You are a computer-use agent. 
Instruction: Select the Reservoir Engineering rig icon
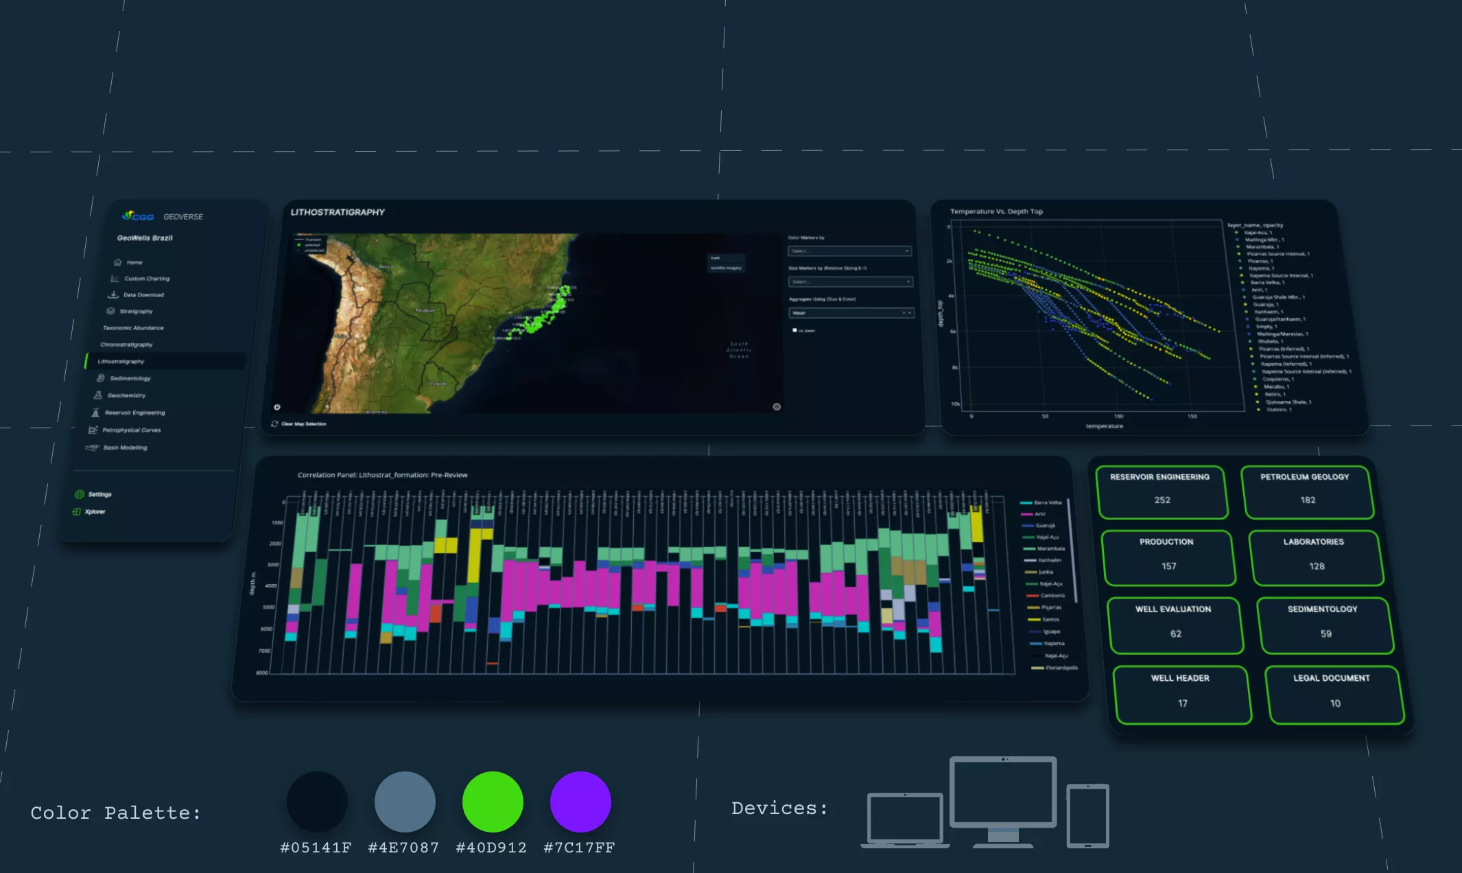pos(95,412)
